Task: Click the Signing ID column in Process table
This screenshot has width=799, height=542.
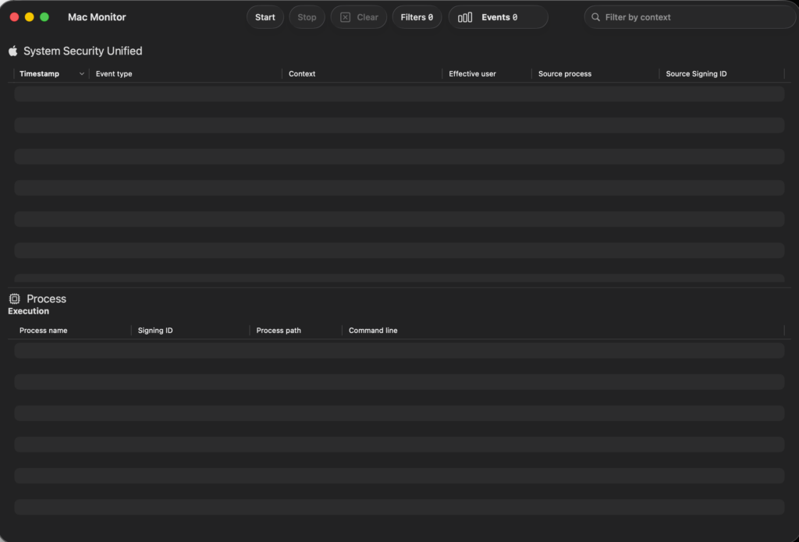Action: 155,331
